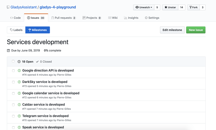Viewport: 216px width, 130px height.
Task: Click the '0% complete' text
Action: point(53,50)
